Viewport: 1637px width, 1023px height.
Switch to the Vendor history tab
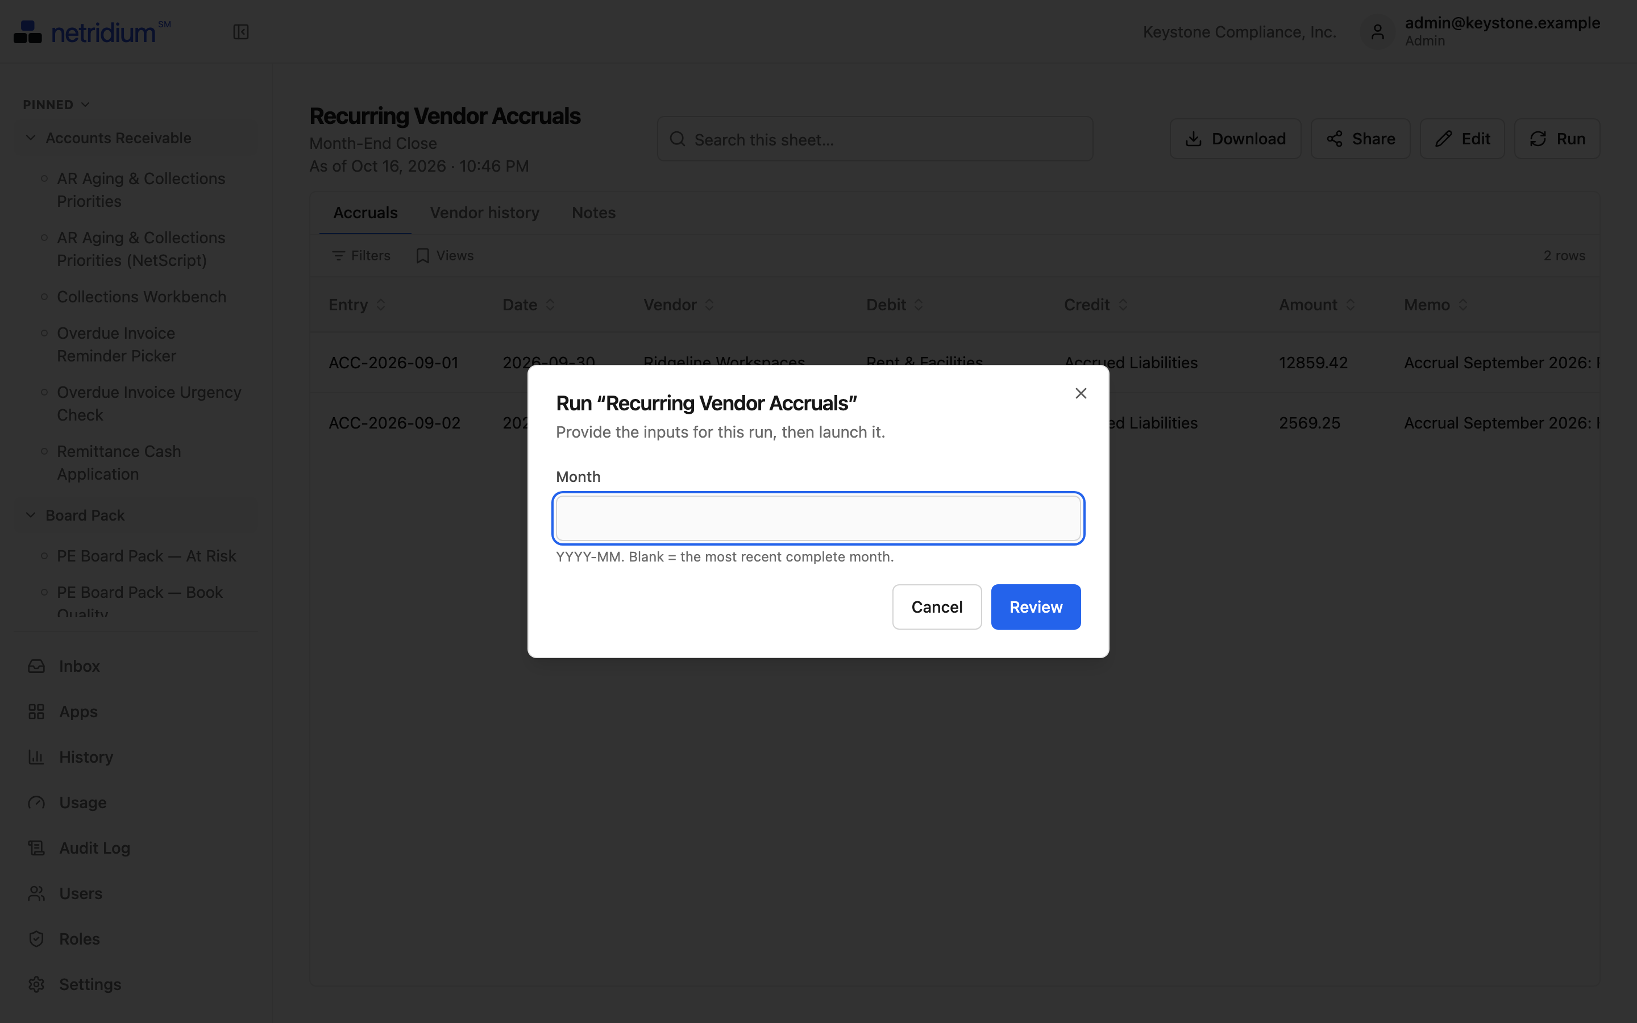tap(484, 213)
